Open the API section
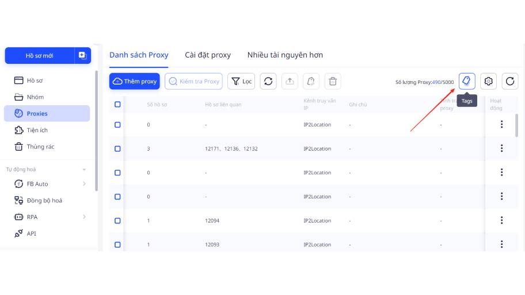Screen dimensions: 525x295 [47, 233]
